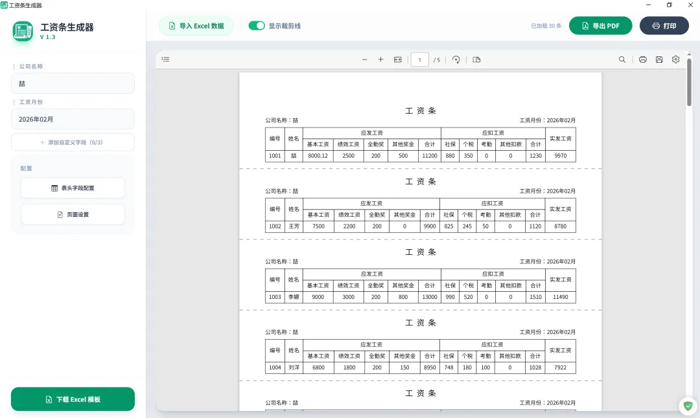Click the 配置 section label
The width and height of the screenshot is (700, 418).
(27, 168)
